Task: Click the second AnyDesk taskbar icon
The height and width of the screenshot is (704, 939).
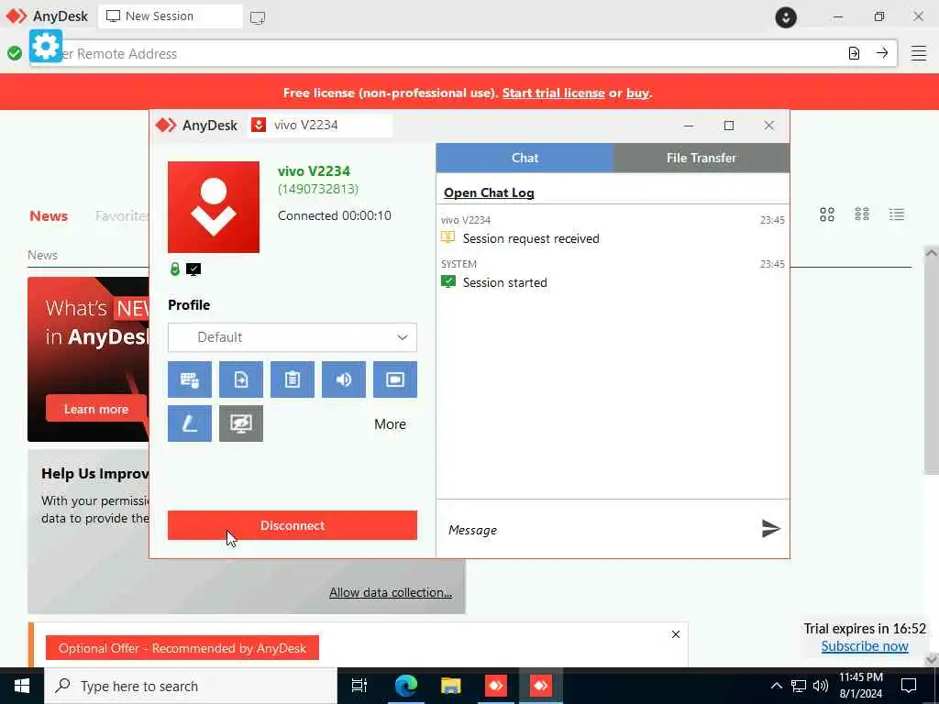Action: (540, 686)
